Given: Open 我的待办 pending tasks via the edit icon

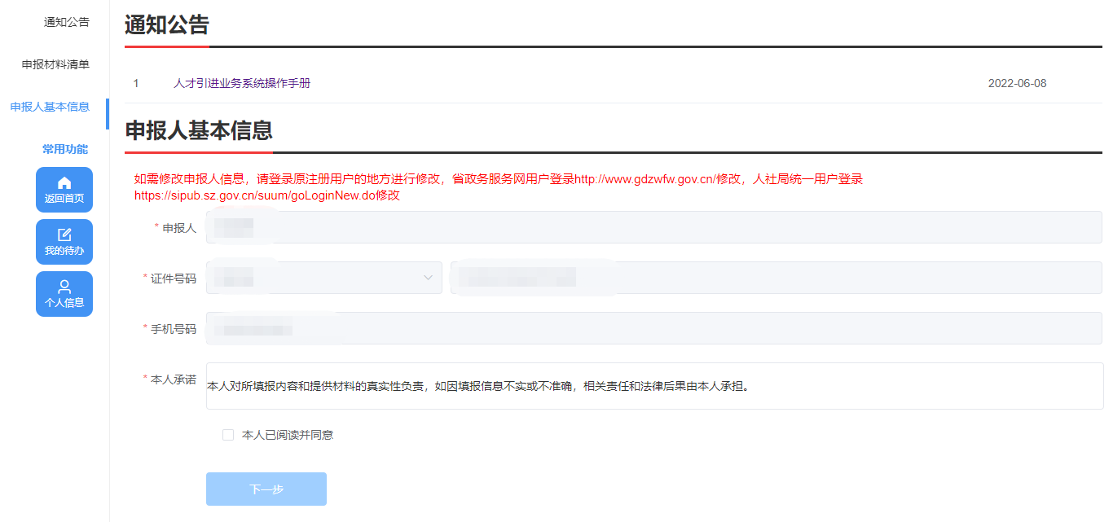Looking at the screenshot, I should coord(64,236).
